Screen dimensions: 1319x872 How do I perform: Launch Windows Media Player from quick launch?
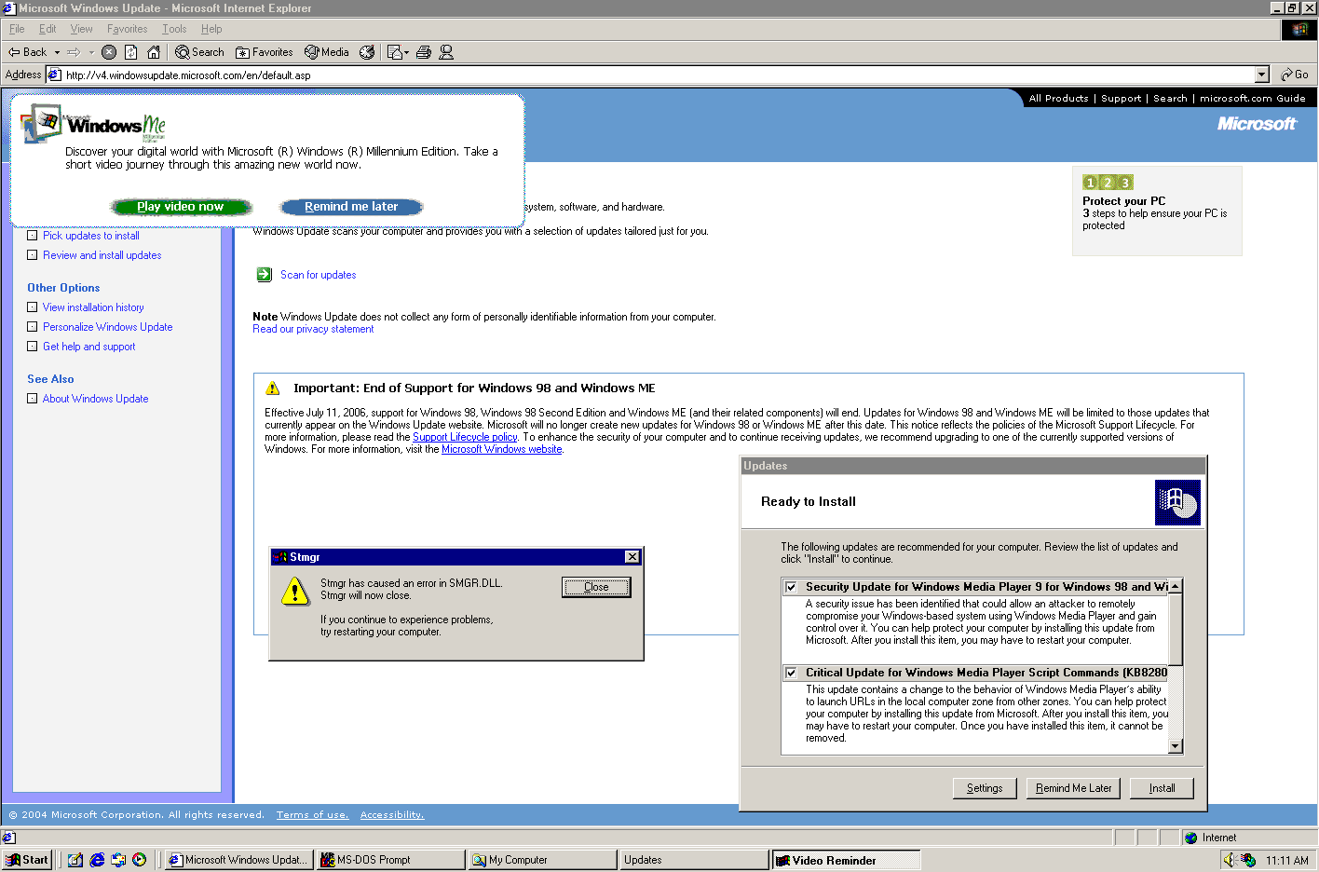tap(140, 860)
